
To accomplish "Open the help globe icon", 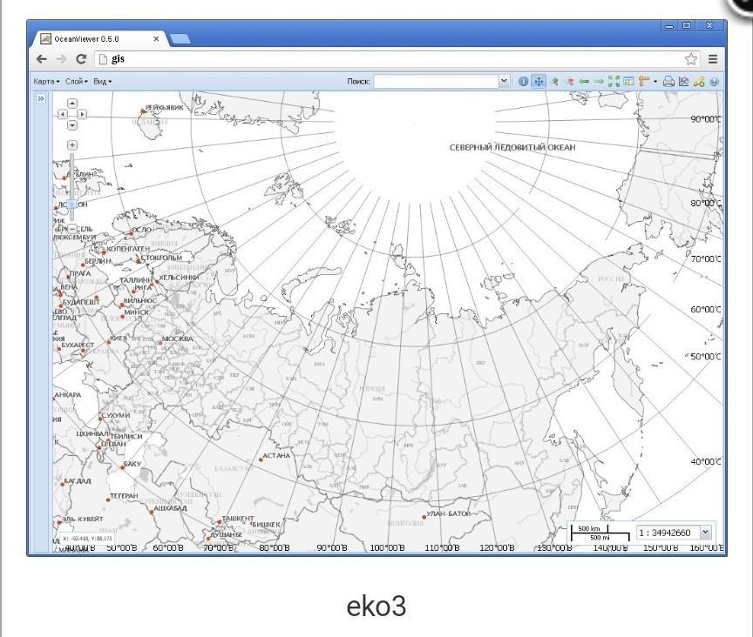I will (714, 82).
